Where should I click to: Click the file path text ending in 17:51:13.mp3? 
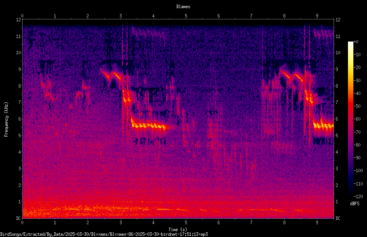(x=104, y=234)
